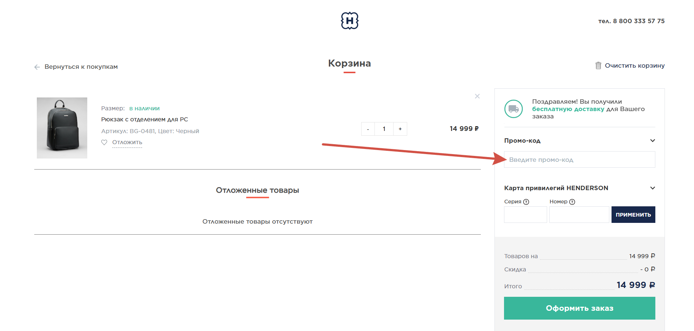Click the Скидка discount value - 0 ₽
The image size is (694, 331).
(x=648, y=269)
